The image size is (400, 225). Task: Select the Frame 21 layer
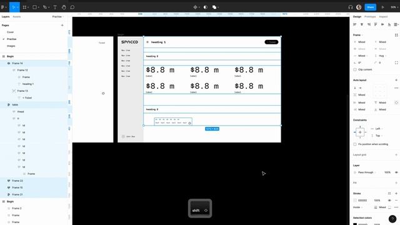click(x=17, y=194)
